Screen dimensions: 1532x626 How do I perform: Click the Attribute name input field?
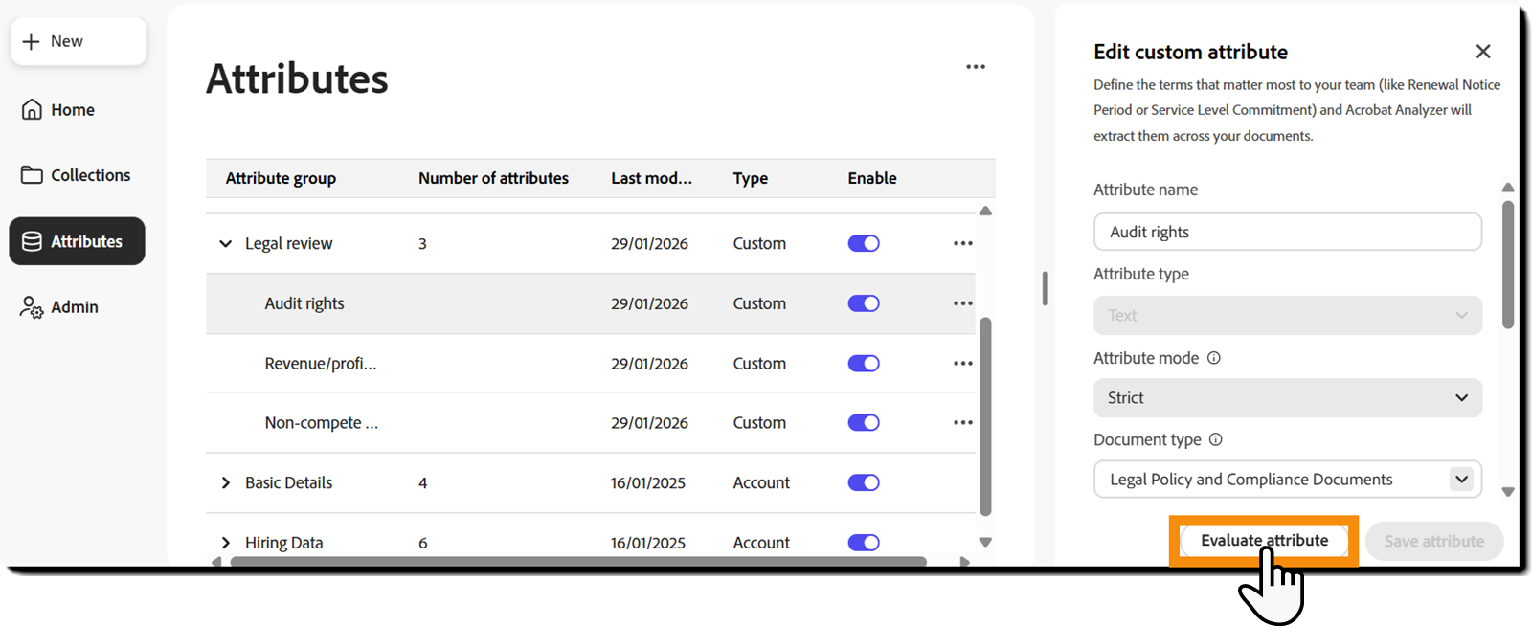click(x=1288, y=232)
